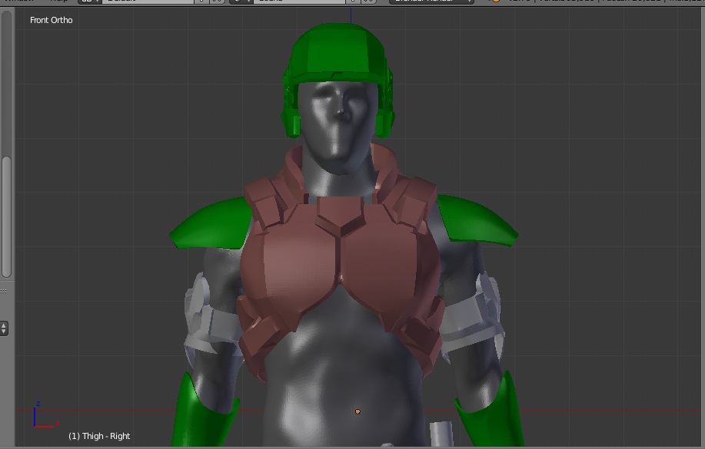Click the left panel's vertical scrollbar handle
This screenshot has width=705, height=449.
pyautogui.click(x=6, y=217)
